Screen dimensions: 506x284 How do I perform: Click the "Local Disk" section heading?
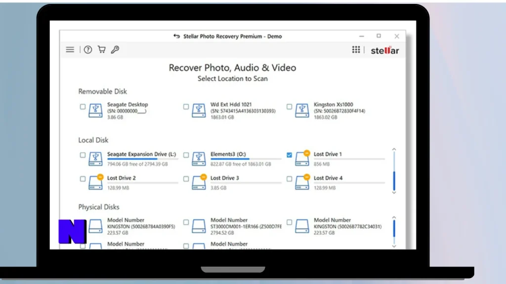pyautogui.click(x=93, y=140)
